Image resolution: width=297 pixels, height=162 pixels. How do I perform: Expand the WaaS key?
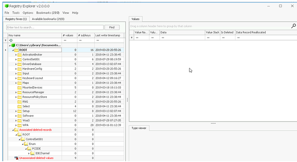[16, 120]
